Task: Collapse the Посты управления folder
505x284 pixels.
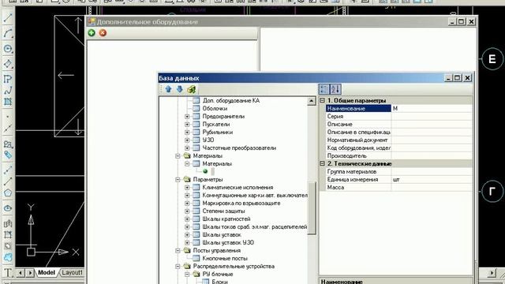Action: coord(178,251)
